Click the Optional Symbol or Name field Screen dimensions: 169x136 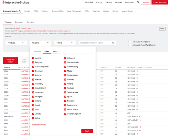click(x=94, y=43)
